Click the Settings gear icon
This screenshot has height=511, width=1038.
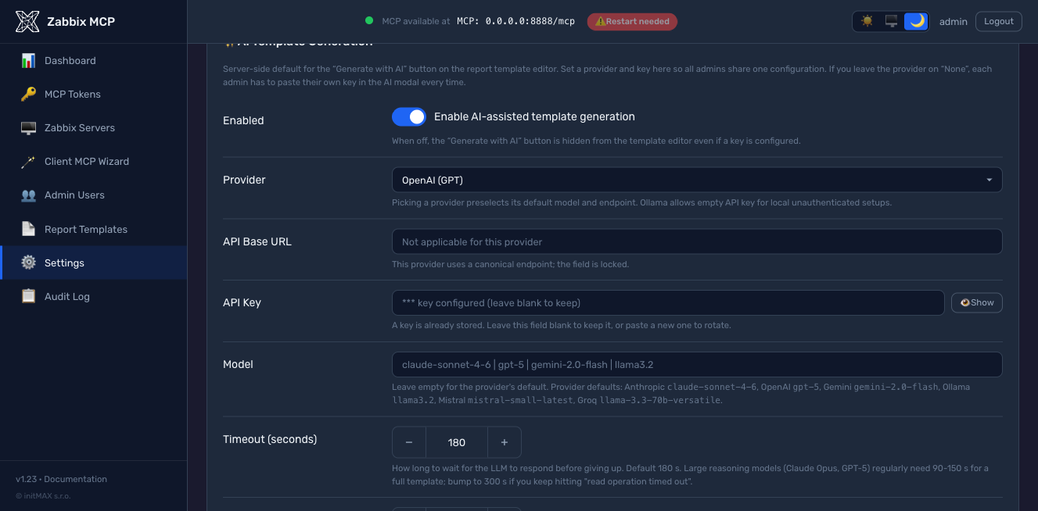[28, 263]
